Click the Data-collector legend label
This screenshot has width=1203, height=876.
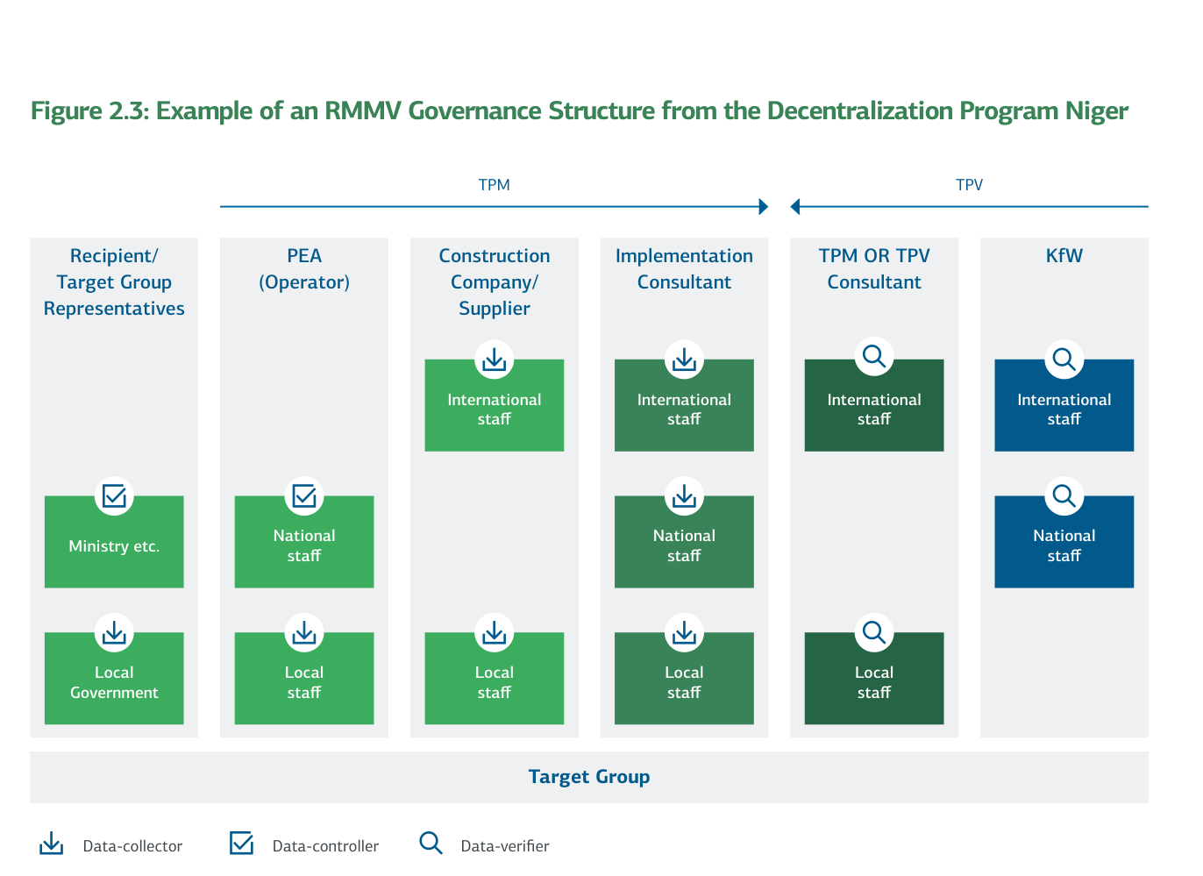click(x=132, y=845)
